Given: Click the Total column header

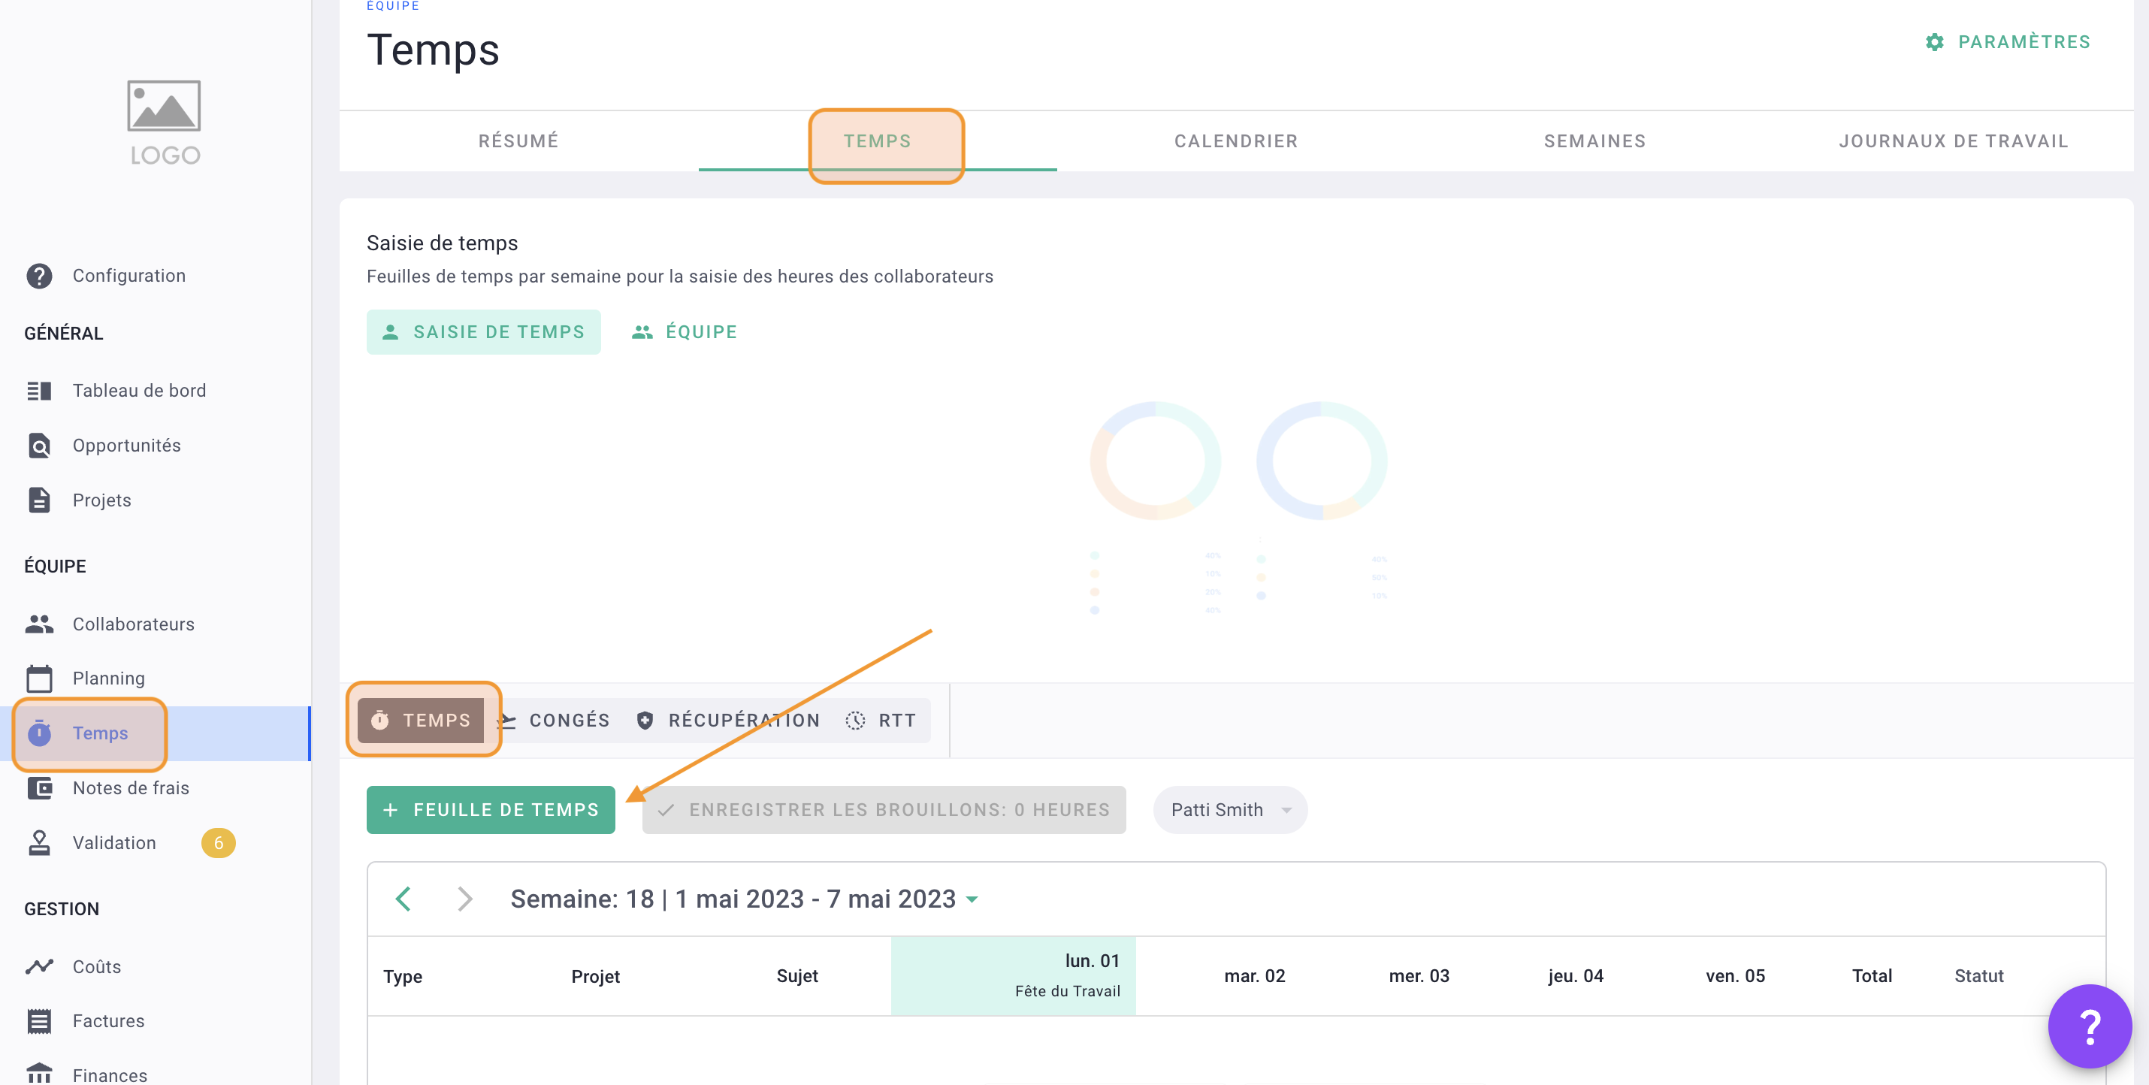Looking at the screenshot, I should [x=1872, y=976].
